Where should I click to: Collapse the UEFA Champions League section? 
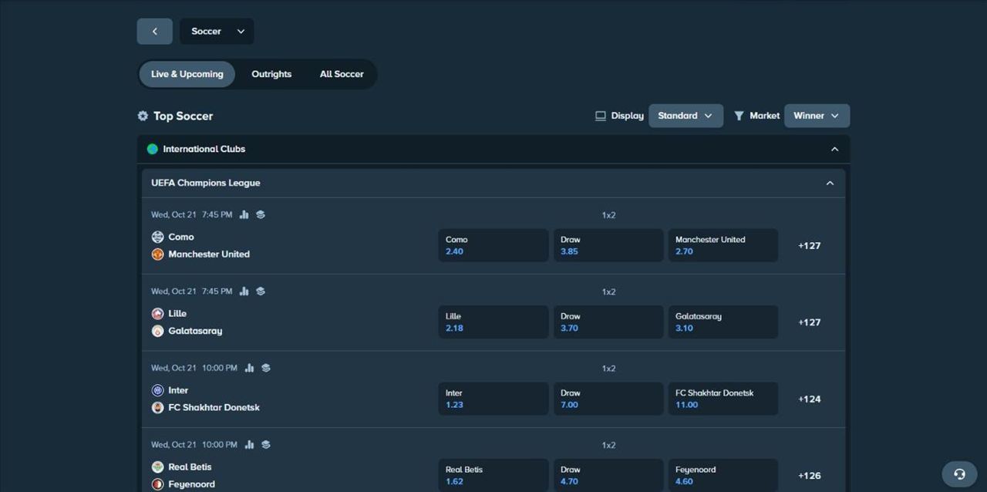coord(830,183)
